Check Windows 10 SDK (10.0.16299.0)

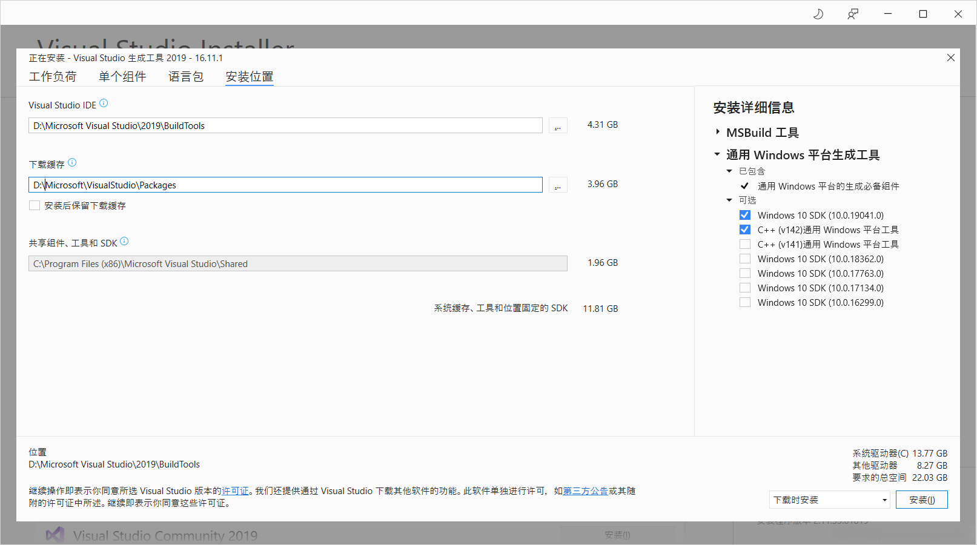point(745,302)
